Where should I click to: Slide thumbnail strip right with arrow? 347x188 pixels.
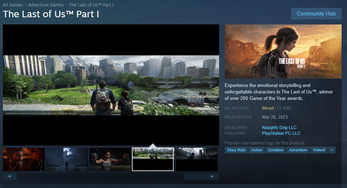212,176
